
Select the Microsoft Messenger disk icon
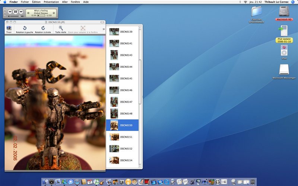(x=284, y=70)
